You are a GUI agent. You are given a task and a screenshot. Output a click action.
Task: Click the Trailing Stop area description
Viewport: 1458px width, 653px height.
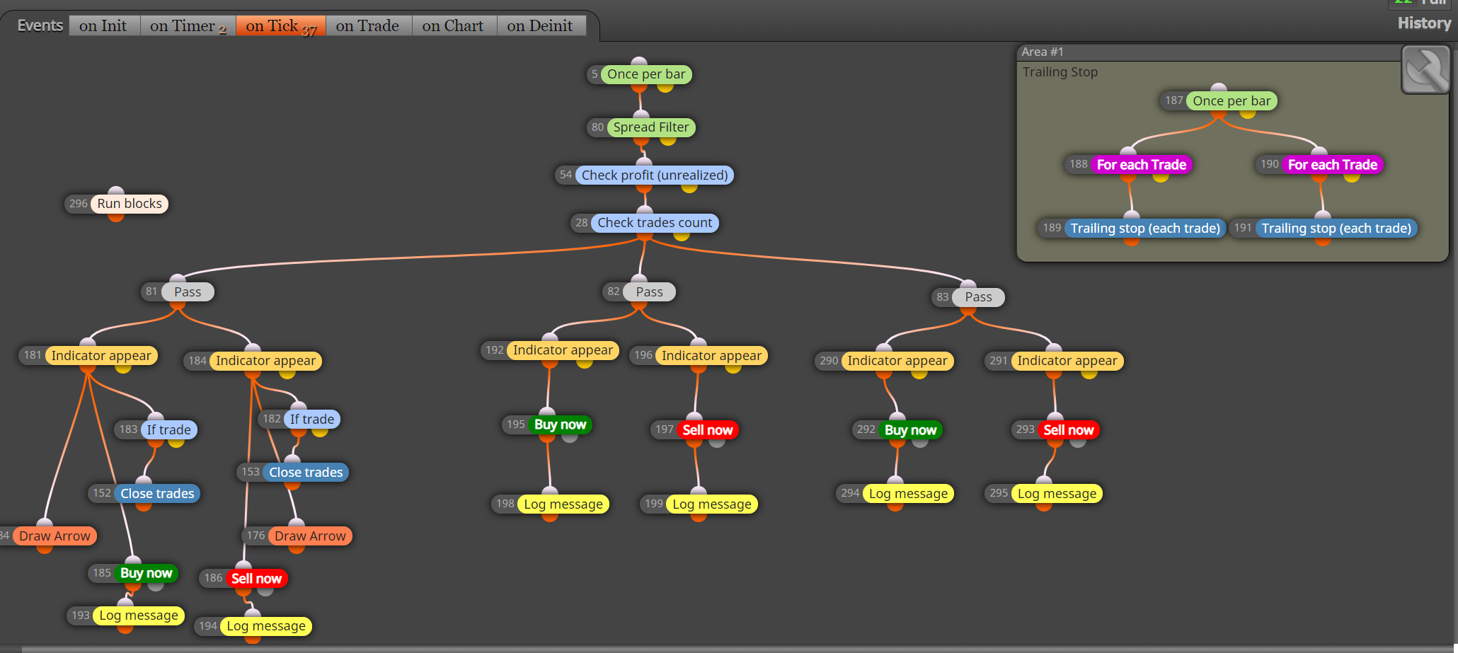pyautogui.click(x=1060, y=72)
